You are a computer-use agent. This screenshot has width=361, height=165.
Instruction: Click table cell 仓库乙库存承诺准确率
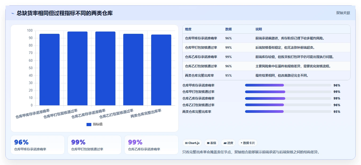click(201, 57)
